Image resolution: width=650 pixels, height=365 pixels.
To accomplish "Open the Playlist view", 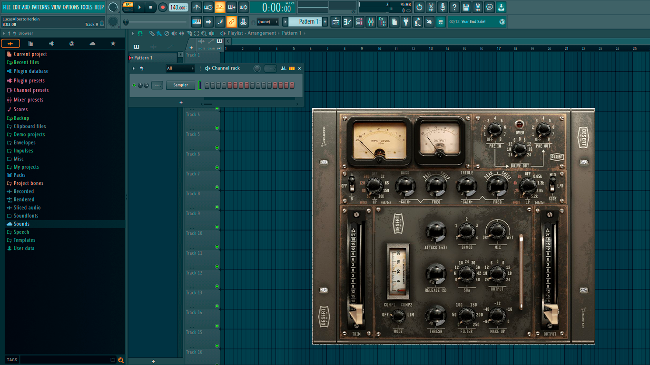I will (x=336, y=21).
